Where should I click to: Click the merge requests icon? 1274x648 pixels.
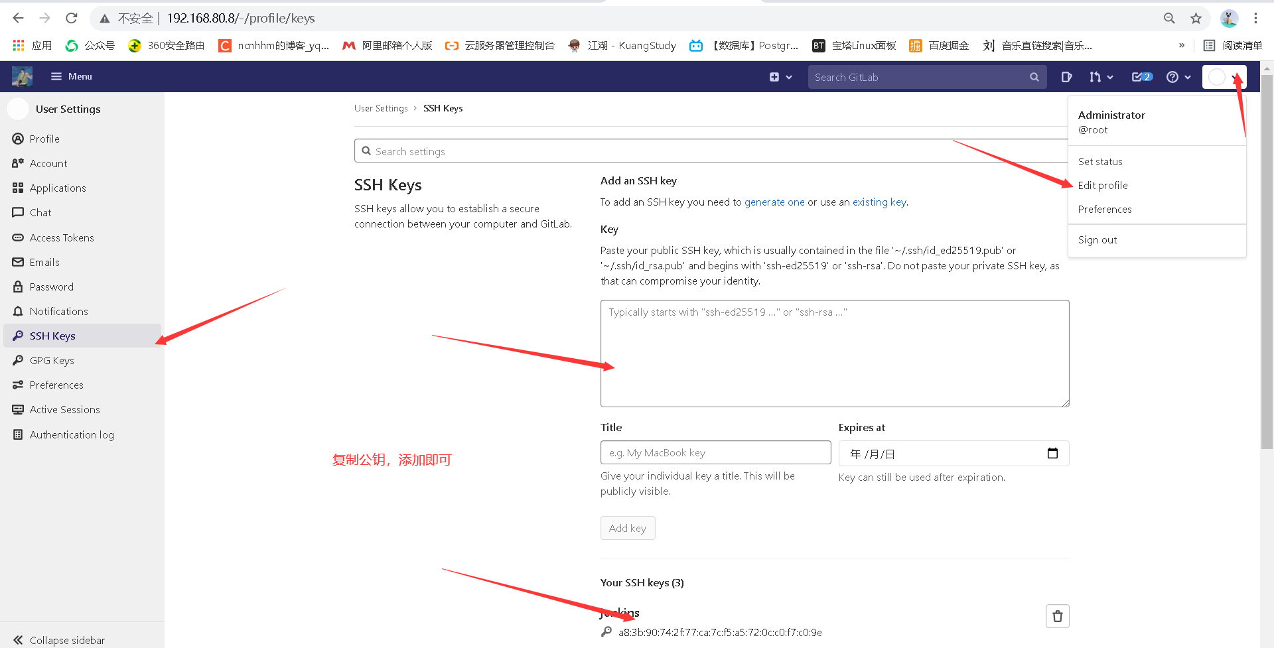1097,77
